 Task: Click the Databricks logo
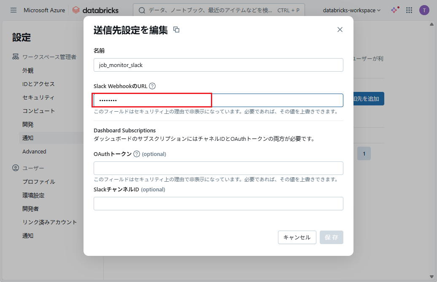pyautogui.click(x=95, y=10)
